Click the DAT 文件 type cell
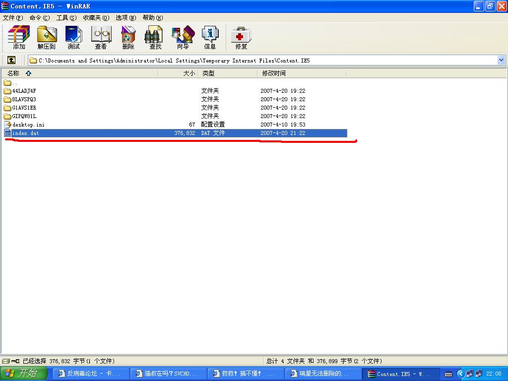 point(213,133)
